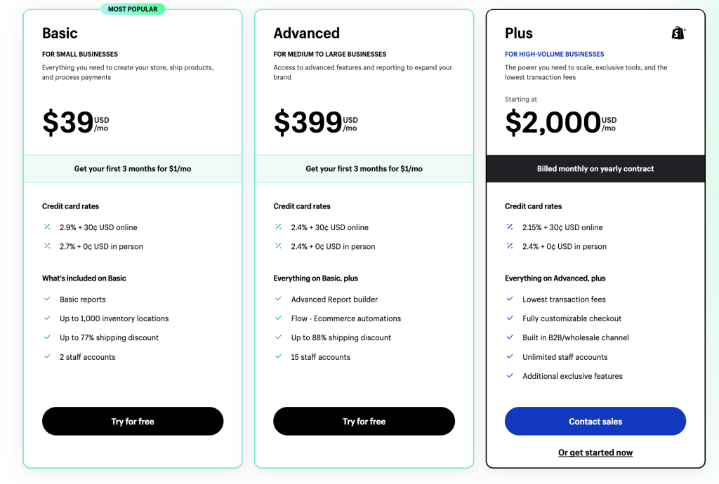Click Billed monthly on yearly contract banner

point(595,168)
